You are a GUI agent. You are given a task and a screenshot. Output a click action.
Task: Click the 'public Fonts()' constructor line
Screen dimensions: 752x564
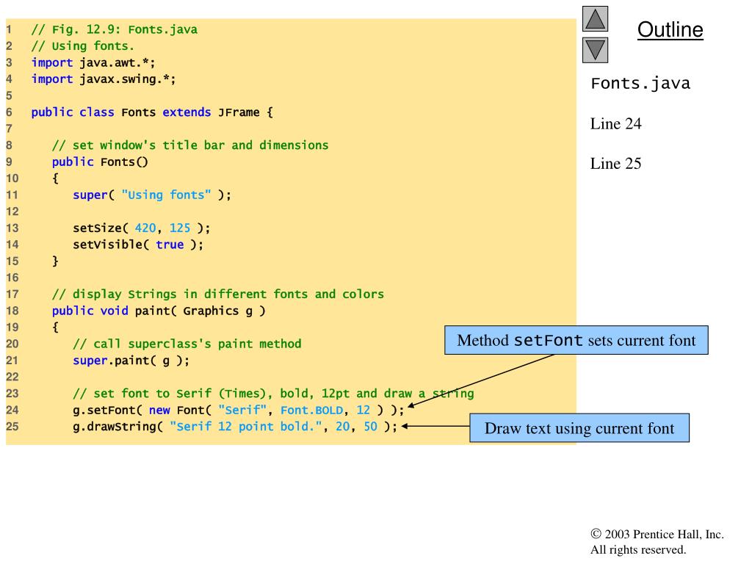[x=100, y=162]
